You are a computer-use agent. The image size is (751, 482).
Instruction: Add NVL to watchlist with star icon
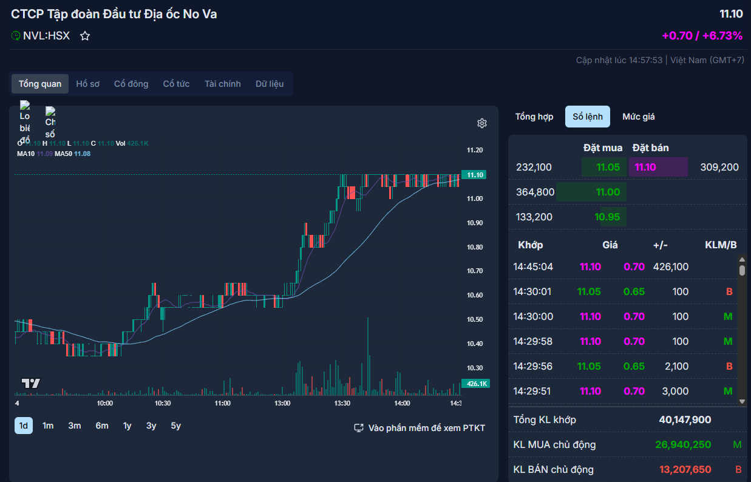point(85,36)
